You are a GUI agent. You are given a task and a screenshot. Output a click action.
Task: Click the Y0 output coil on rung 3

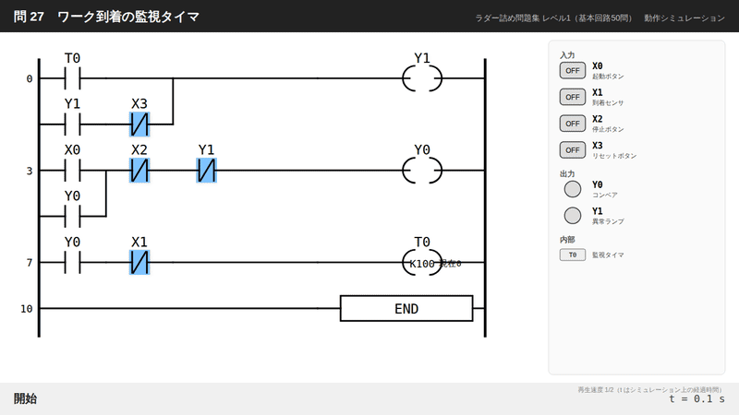(x=422, y=171)
